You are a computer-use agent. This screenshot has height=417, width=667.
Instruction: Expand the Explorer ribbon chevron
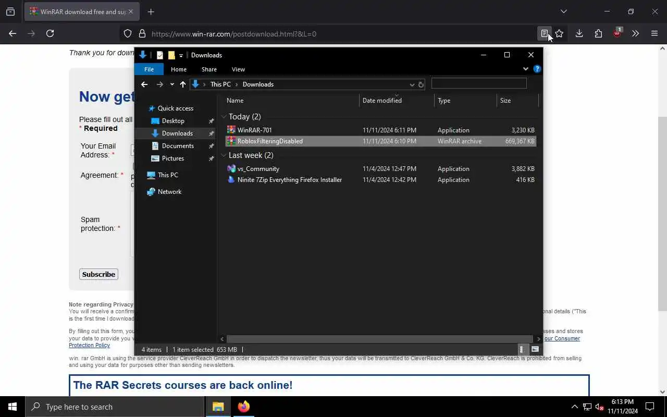click(x=526, y=69)
